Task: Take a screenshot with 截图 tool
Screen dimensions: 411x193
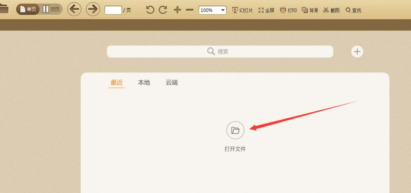Action: point(331,10)
